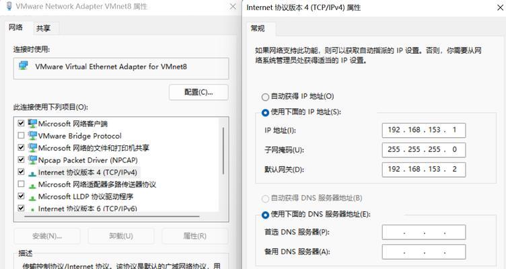
Task: Switch to the 共享 tab
Action: 43,28
